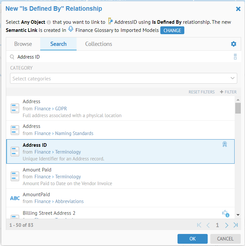Viewport: 245px width, 246px height.
Task: Confirm with the OK button
Action: coord(192,239)
